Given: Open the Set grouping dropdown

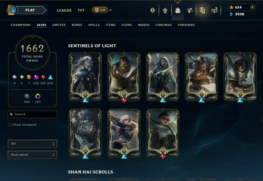Looking at the screenshot, I should point(32,144).
